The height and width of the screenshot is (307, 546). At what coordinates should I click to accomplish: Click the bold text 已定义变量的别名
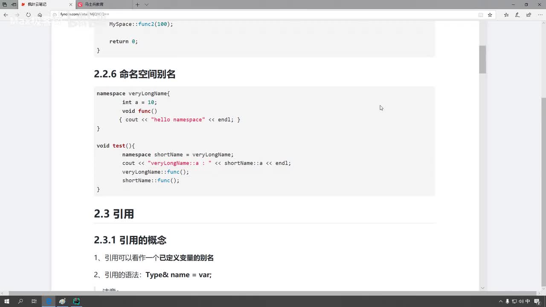(186, 258)
